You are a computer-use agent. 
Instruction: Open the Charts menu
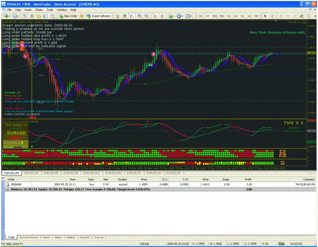(39, 10)
